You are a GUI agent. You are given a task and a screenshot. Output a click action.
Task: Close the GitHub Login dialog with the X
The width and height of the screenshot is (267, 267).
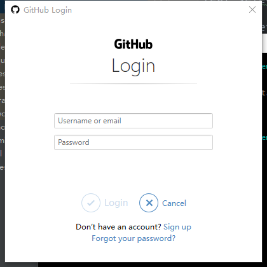tap(252, 10)
